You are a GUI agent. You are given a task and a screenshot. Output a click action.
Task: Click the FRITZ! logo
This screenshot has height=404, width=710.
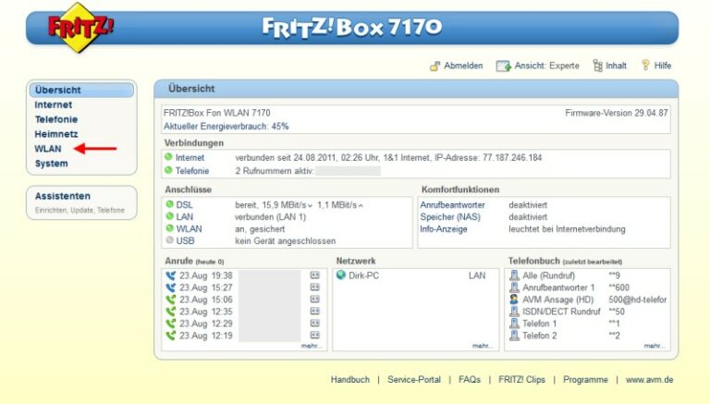point(80,28)
